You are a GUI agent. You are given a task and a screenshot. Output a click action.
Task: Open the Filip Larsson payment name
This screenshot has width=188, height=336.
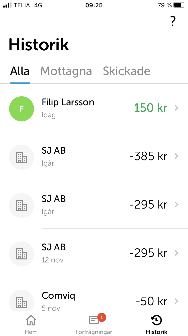coord(68,102)
